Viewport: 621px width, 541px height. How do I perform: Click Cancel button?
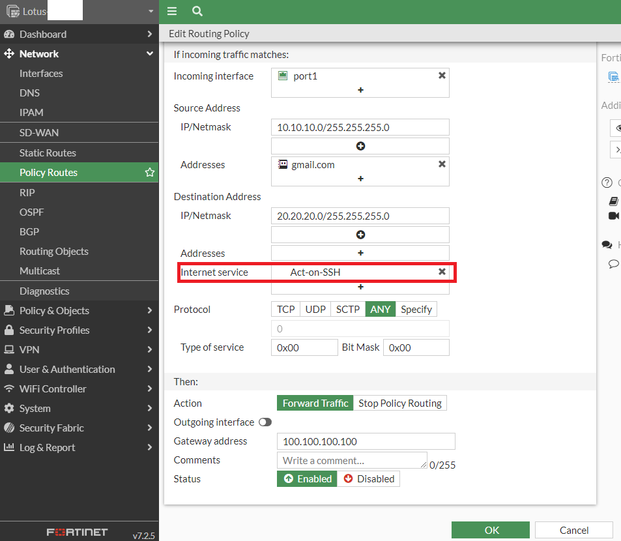click(x=574, y=530)
